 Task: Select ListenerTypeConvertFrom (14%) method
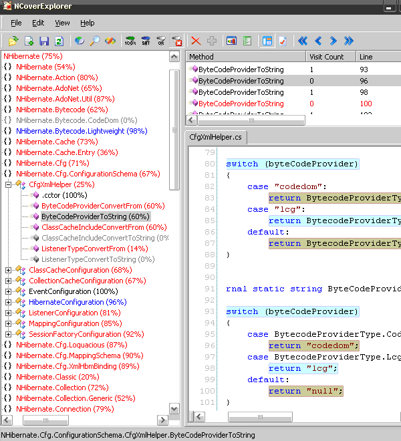95,249
